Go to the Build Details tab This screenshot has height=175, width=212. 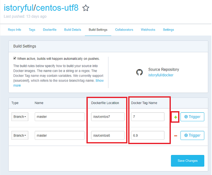point(73,30)
